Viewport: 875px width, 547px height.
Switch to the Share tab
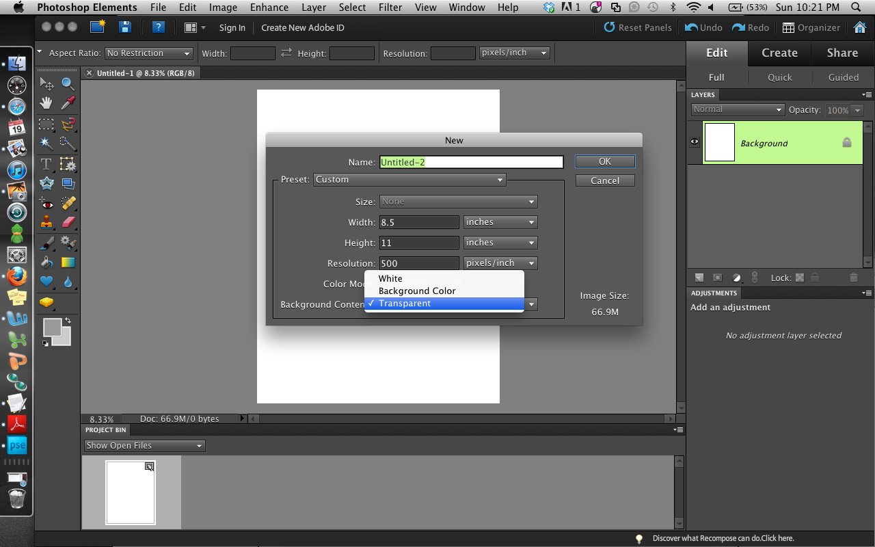tap(842, 53)
